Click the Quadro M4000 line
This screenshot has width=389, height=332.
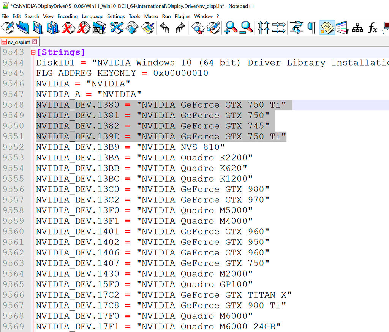pos(144,221)
